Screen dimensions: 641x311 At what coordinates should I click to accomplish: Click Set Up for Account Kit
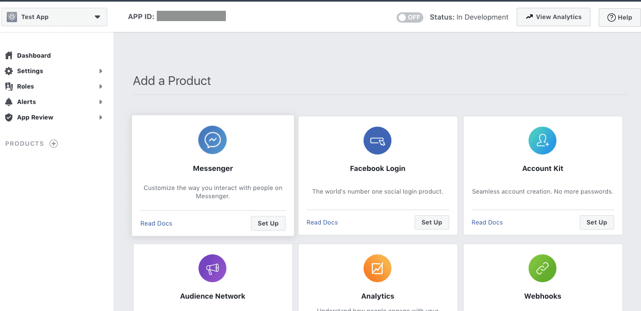[597, 222]
